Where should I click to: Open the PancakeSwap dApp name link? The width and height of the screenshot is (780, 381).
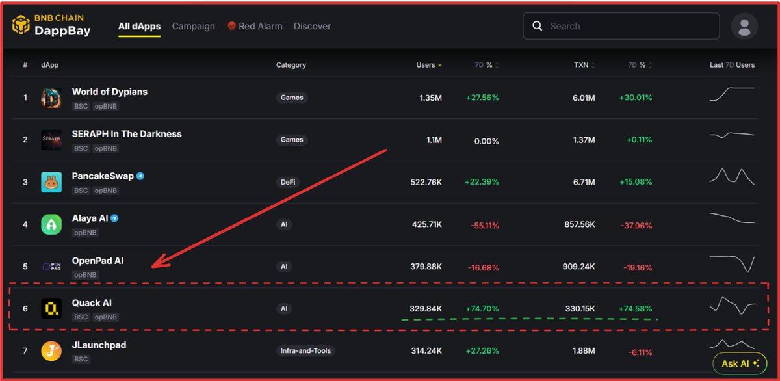tap(103, 176)
